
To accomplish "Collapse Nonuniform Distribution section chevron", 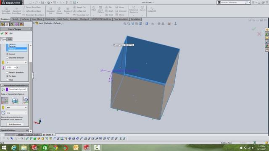I will pos(27,85).
